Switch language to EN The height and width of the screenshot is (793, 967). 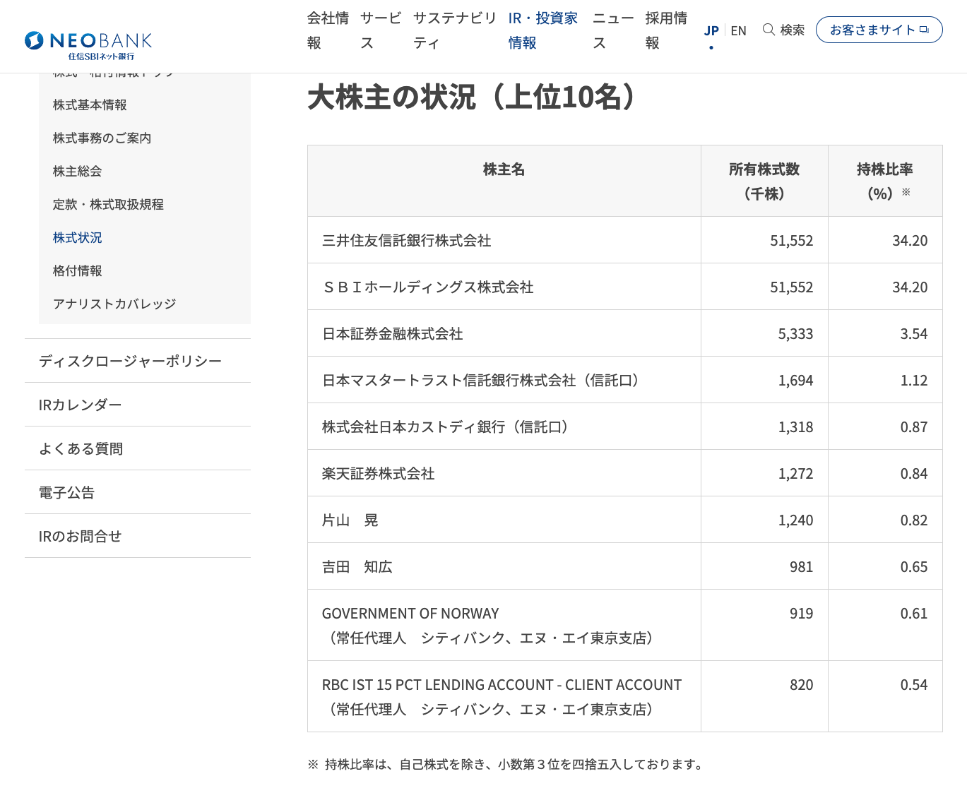(x=738, y=30)
